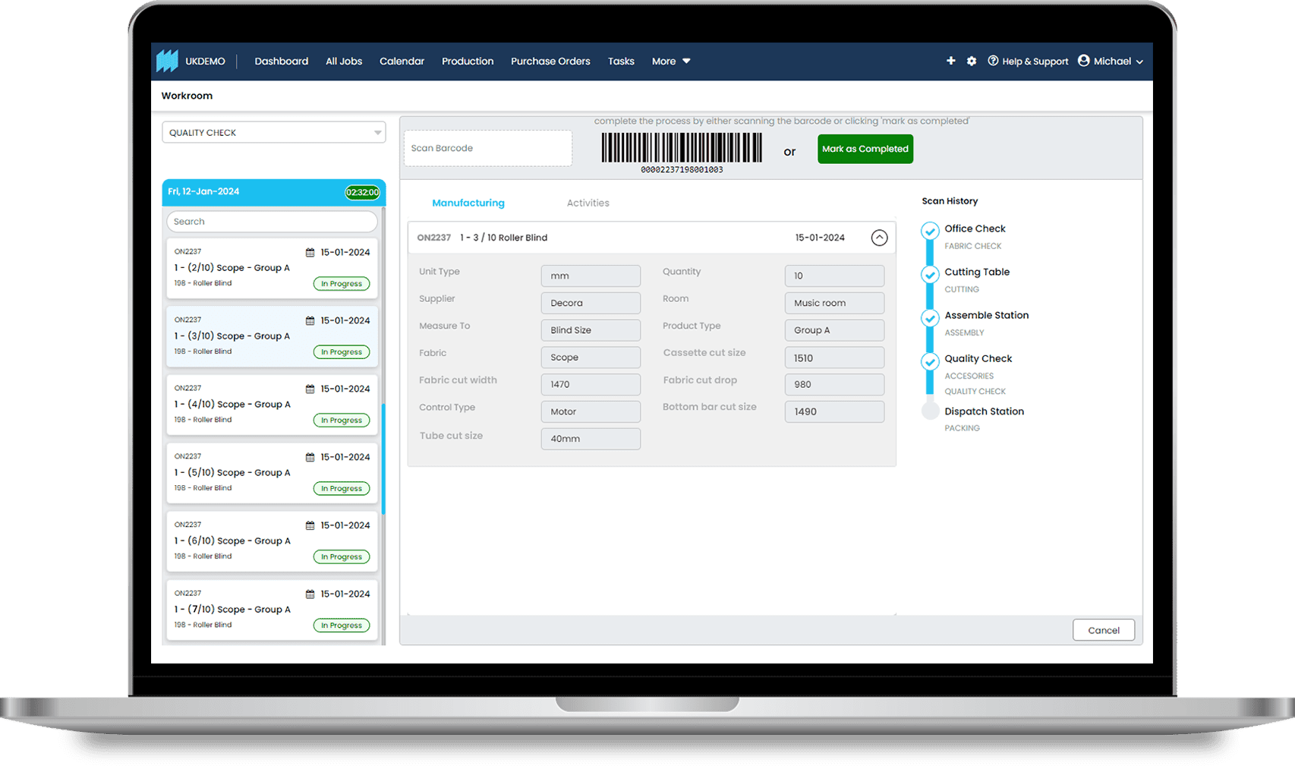The image size is (1295, 766).
Task: Click the Quality Check checkmark in Scan History
Action: [x=930, y=361]
